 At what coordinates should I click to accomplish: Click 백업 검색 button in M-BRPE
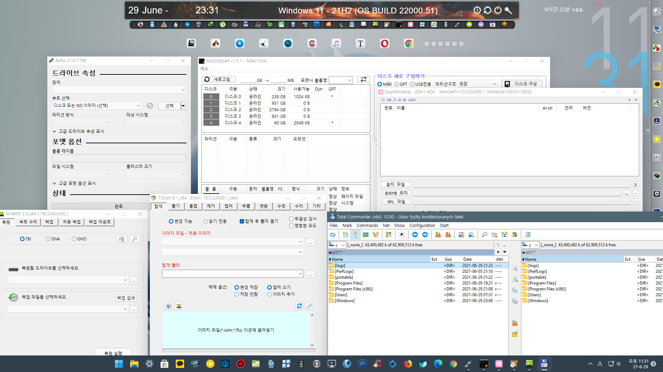126,298
